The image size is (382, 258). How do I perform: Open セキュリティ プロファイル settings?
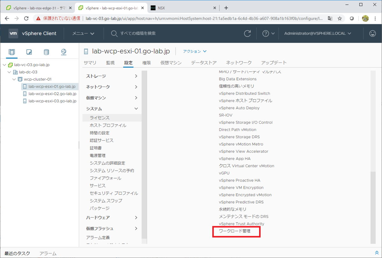114,193
